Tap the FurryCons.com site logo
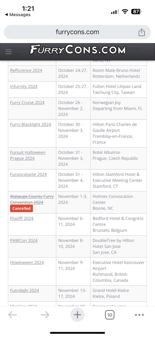The width and height of the screenshot is (155, 337). point(78,50)
